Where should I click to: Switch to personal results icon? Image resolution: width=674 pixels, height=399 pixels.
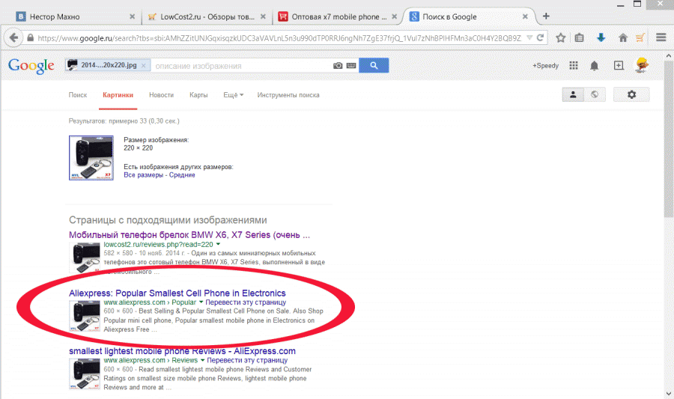coord(573,94)
